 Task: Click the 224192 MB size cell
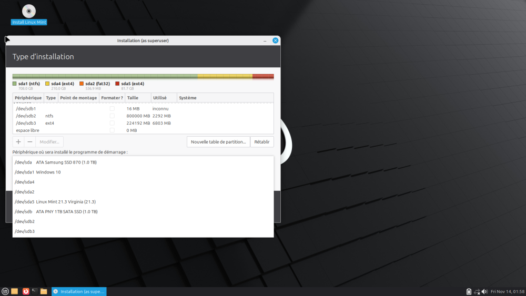[138, 123]
